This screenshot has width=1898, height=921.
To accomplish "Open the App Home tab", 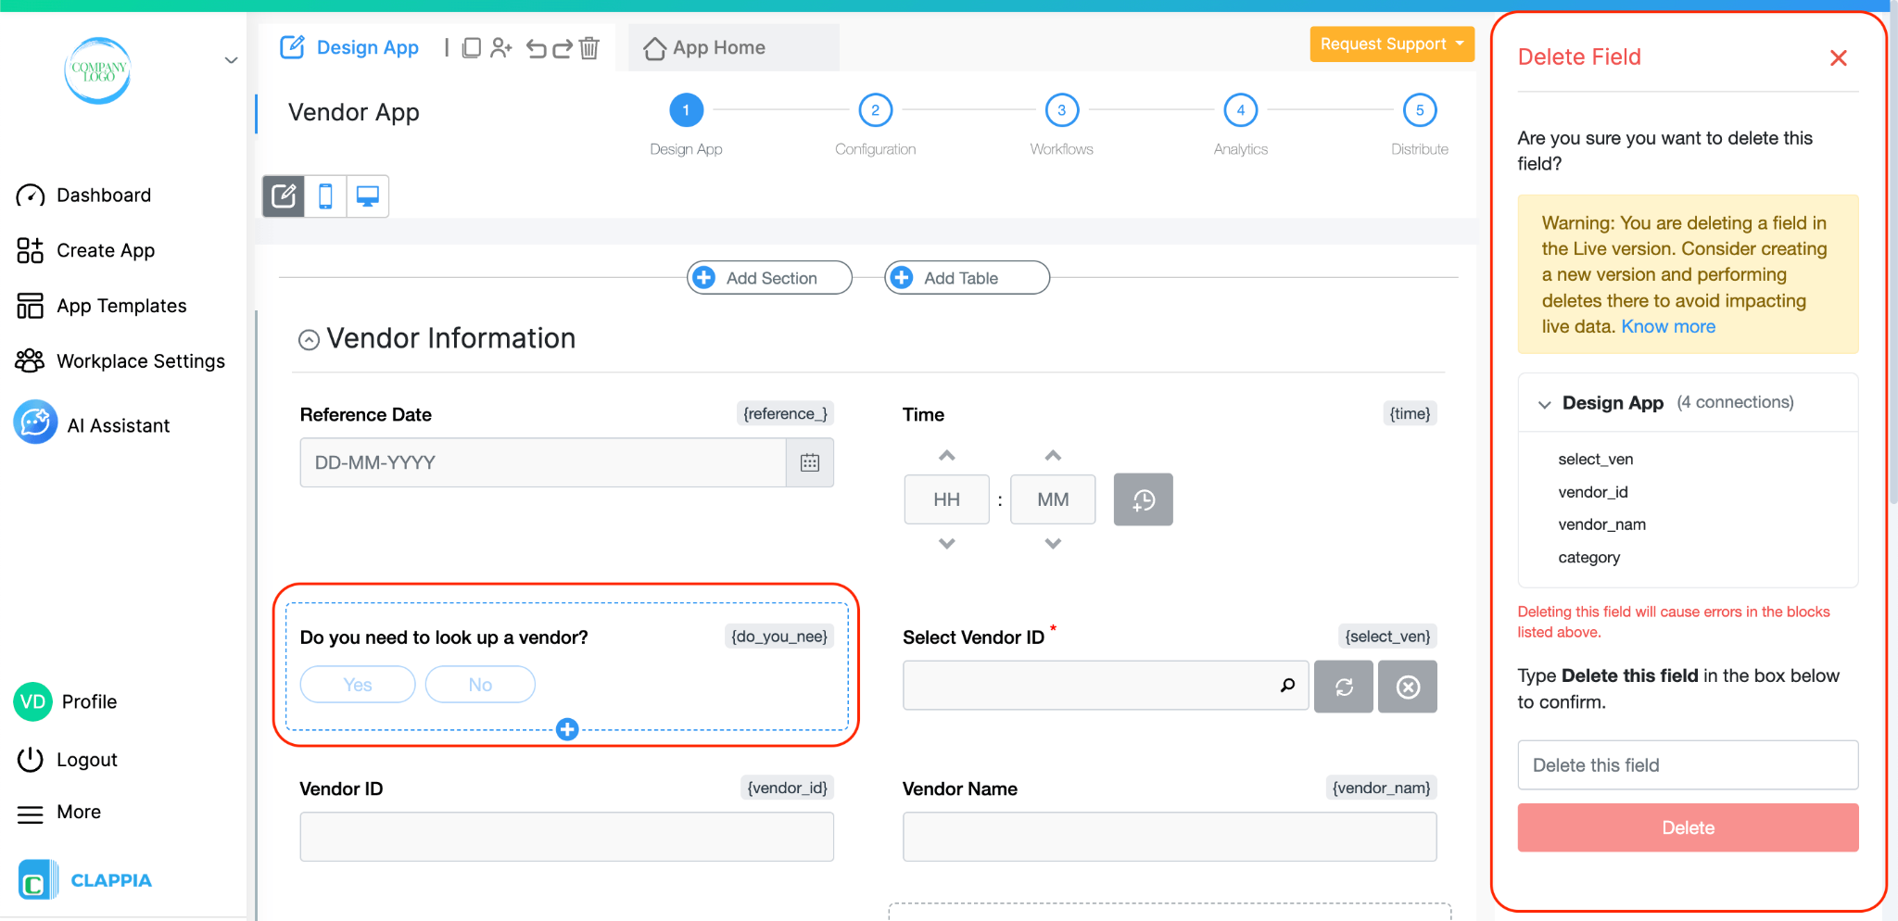I will (733, 48).
